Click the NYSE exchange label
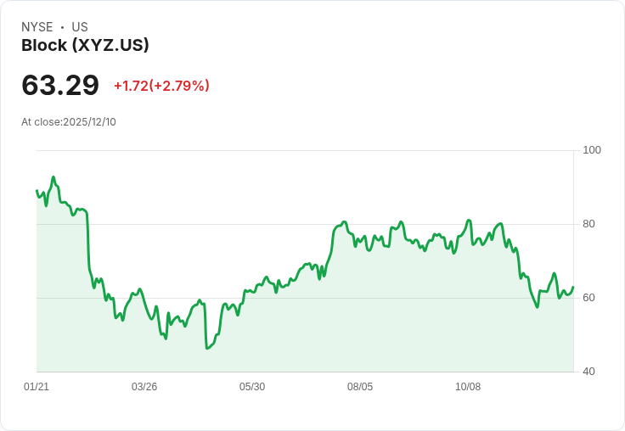Viewport: 625px width, 431px height. coord(37,27)
